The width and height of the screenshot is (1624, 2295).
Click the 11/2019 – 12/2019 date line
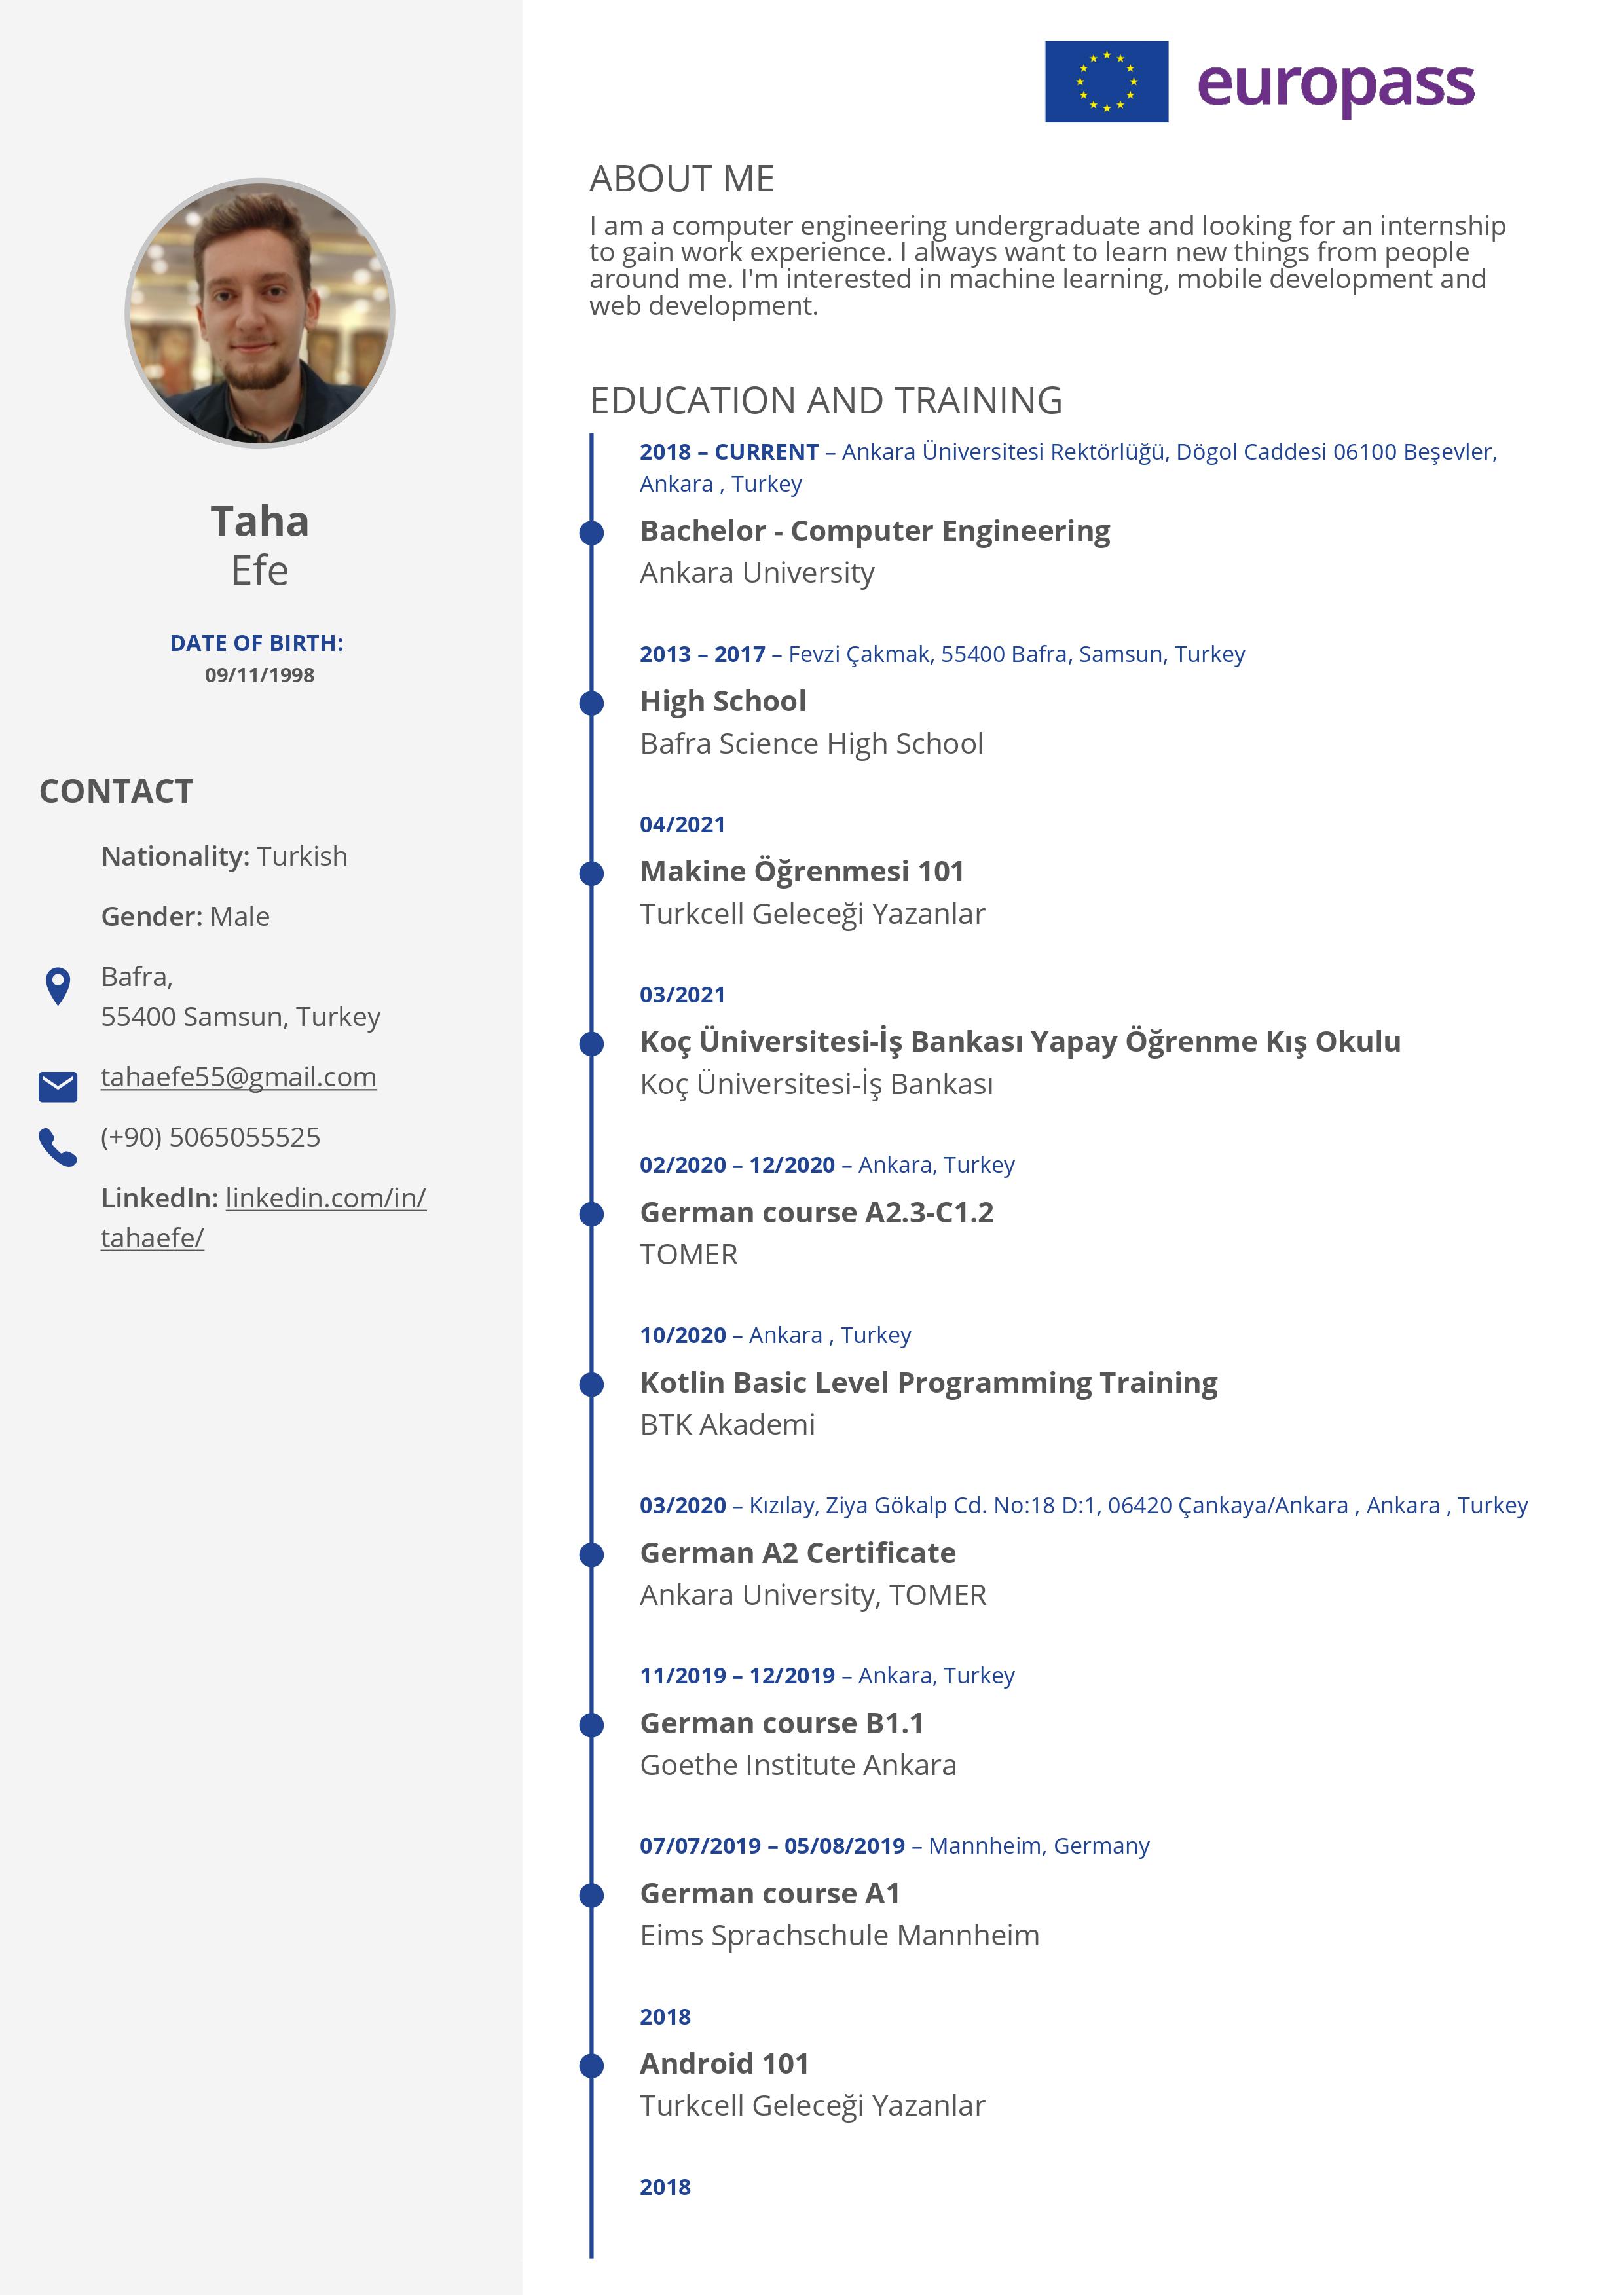[827, 1675]
